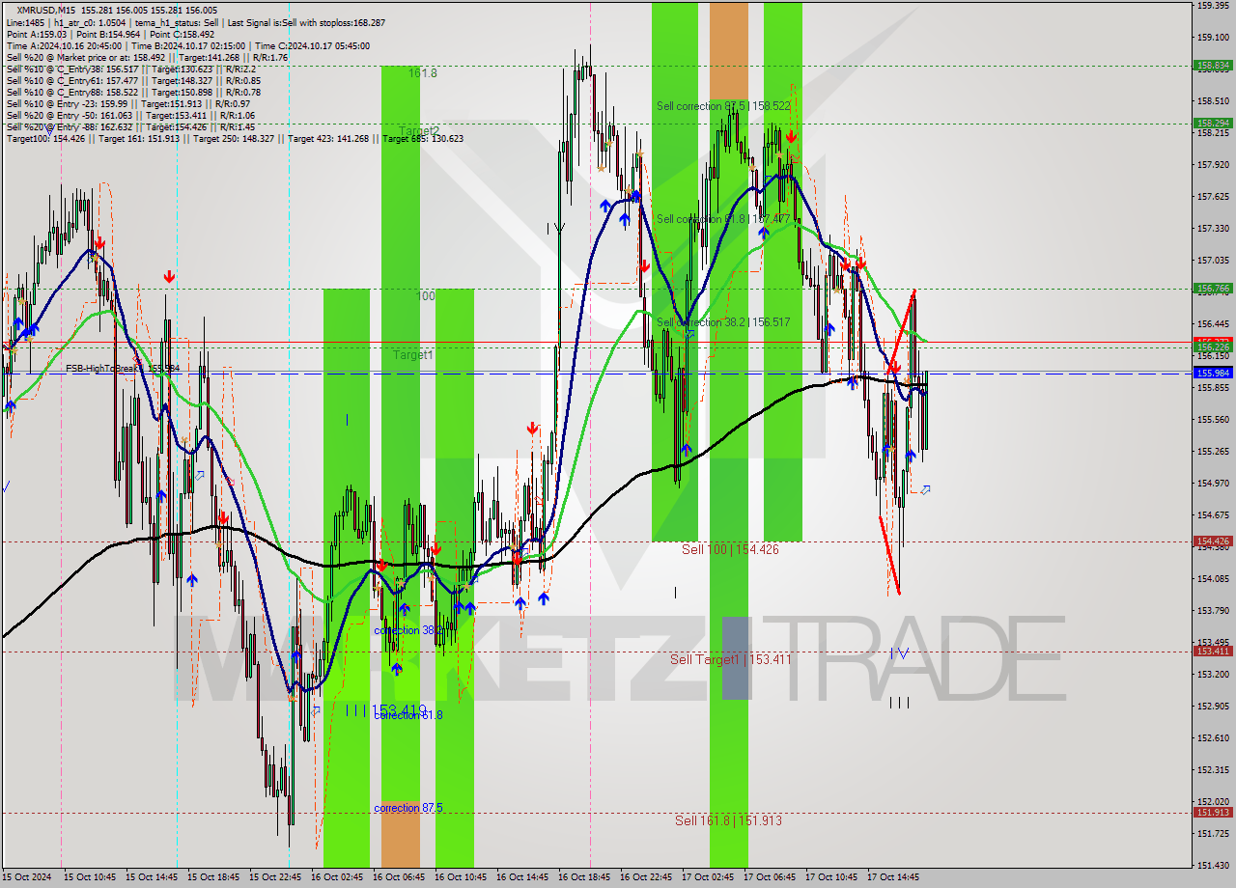Select the '16 Oct 18:45' time axis label
1236x888 pixels.
click(x=583, y=877)
